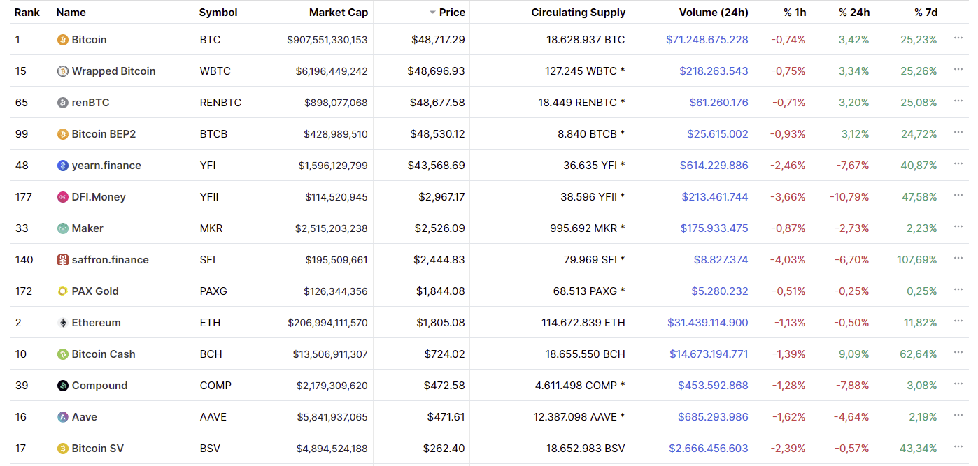Image resolution: width=978 pixels, height=466 pixels.
Task: Click the PAX Gold logo icon
Action: tap(63, 291)
